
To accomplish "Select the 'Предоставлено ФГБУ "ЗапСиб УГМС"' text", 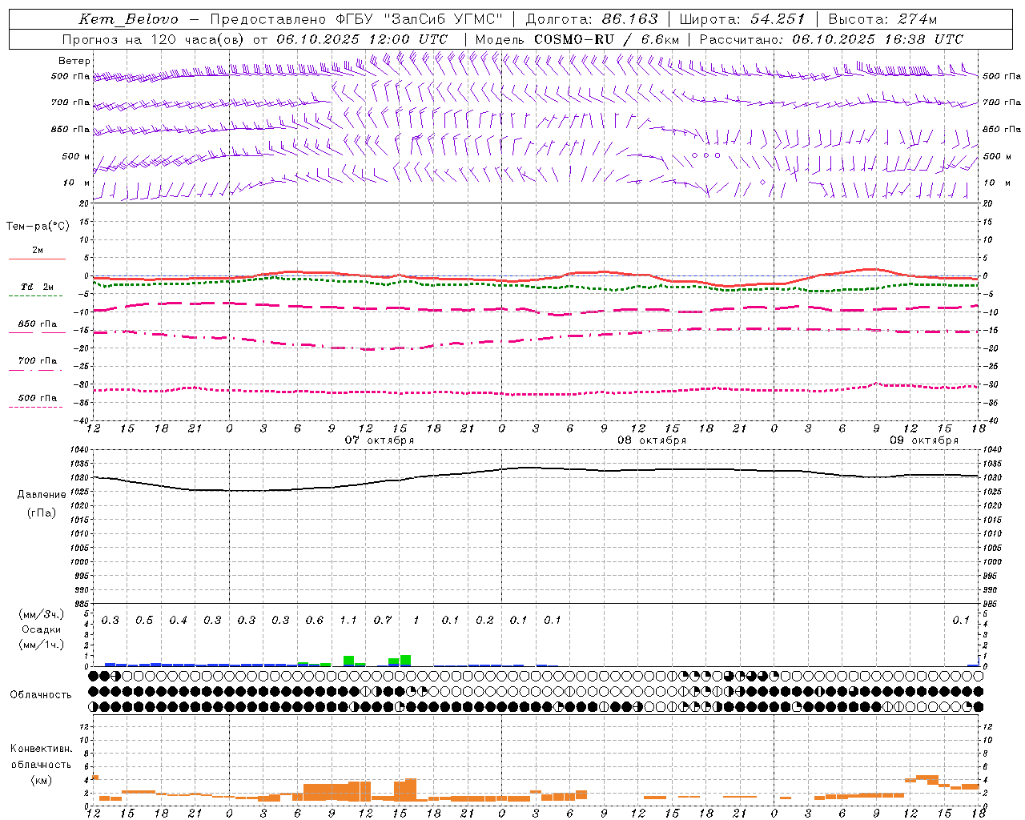I will click(356, 19).
